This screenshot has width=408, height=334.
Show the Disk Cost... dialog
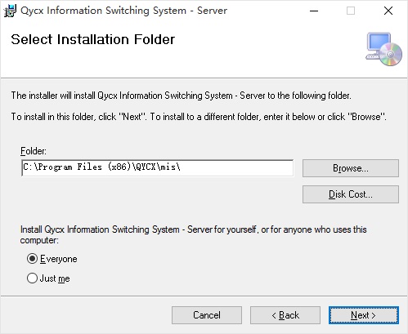pyautogui.click(x=351, y=194)
